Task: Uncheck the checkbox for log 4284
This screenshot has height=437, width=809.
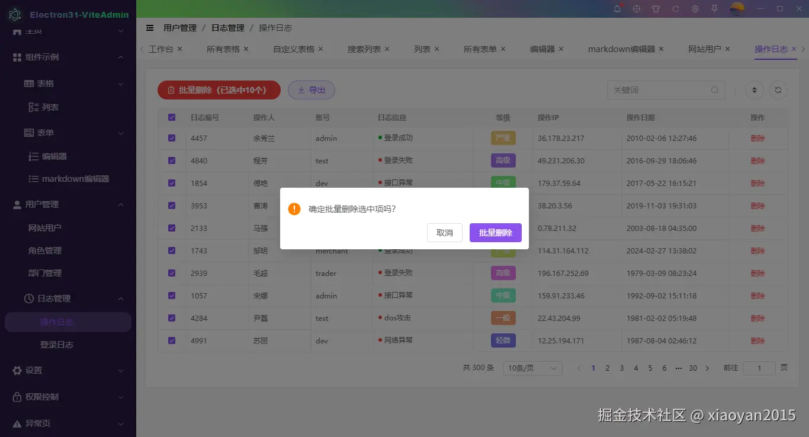Action: pos(172,318)
